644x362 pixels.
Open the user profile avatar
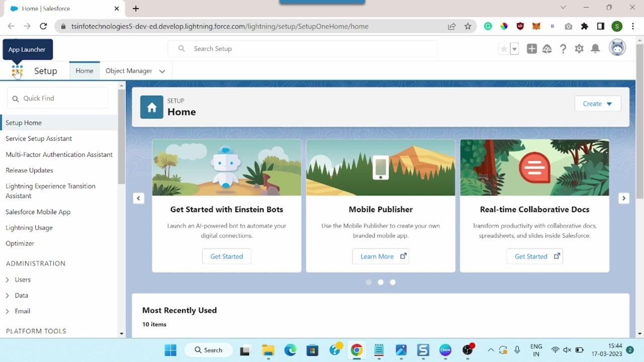click(x=617, y=48)
